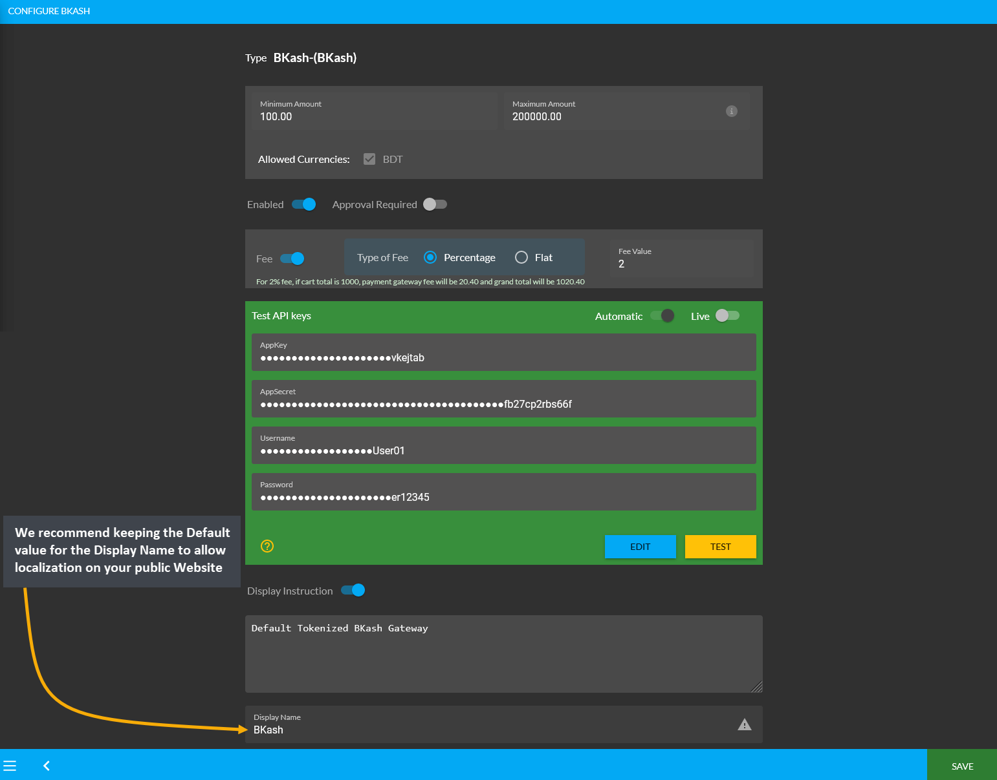Click the text area resize handle

pyautogui.click(x=757, y=687)
